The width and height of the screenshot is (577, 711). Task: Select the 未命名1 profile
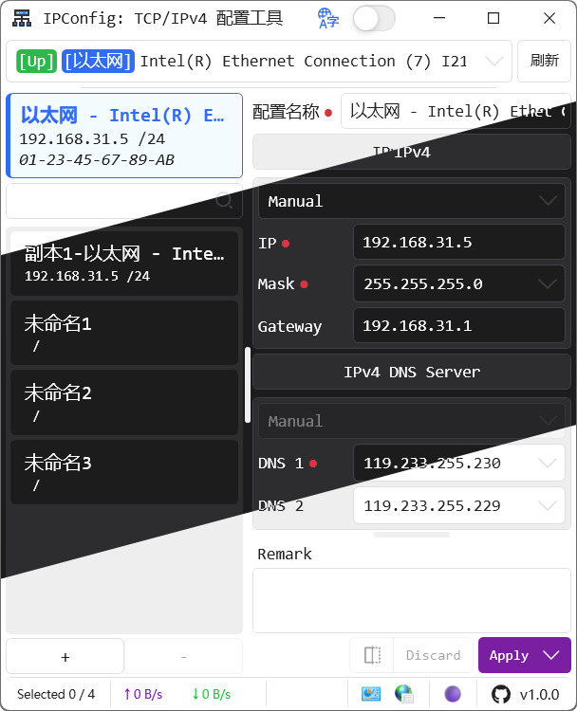(x=124, y=333)
